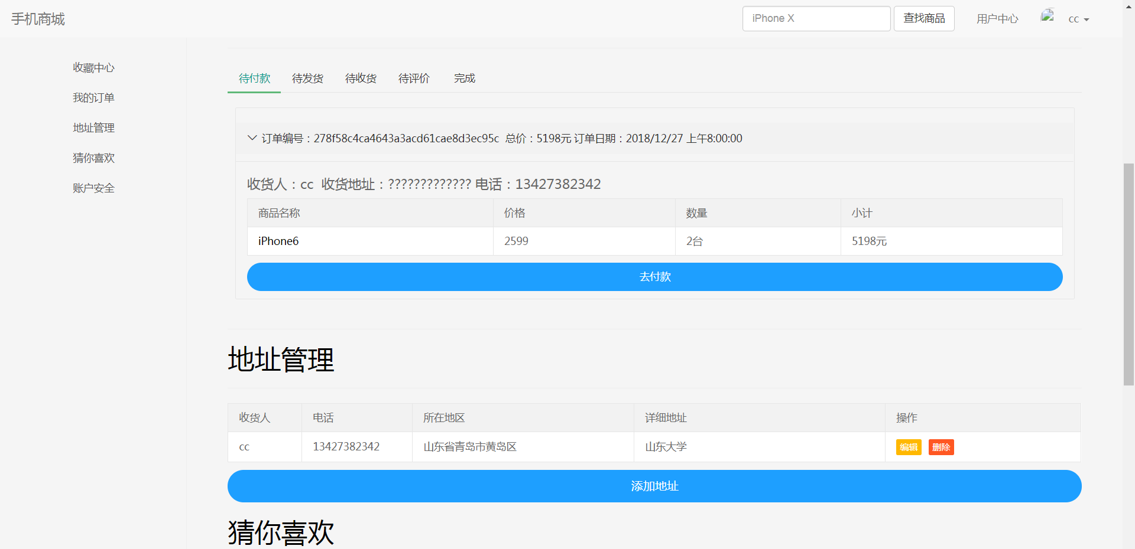
Task: Click the iPhone X search input field
Action: point(816,18)
